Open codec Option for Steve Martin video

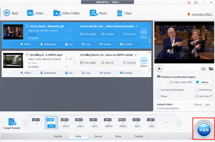point(144,34)
